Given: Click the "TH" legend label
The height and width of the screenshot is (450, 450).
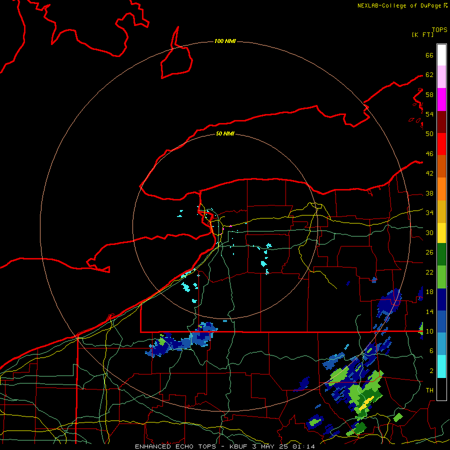Looking at the screenshot, I should coord(429,390).
